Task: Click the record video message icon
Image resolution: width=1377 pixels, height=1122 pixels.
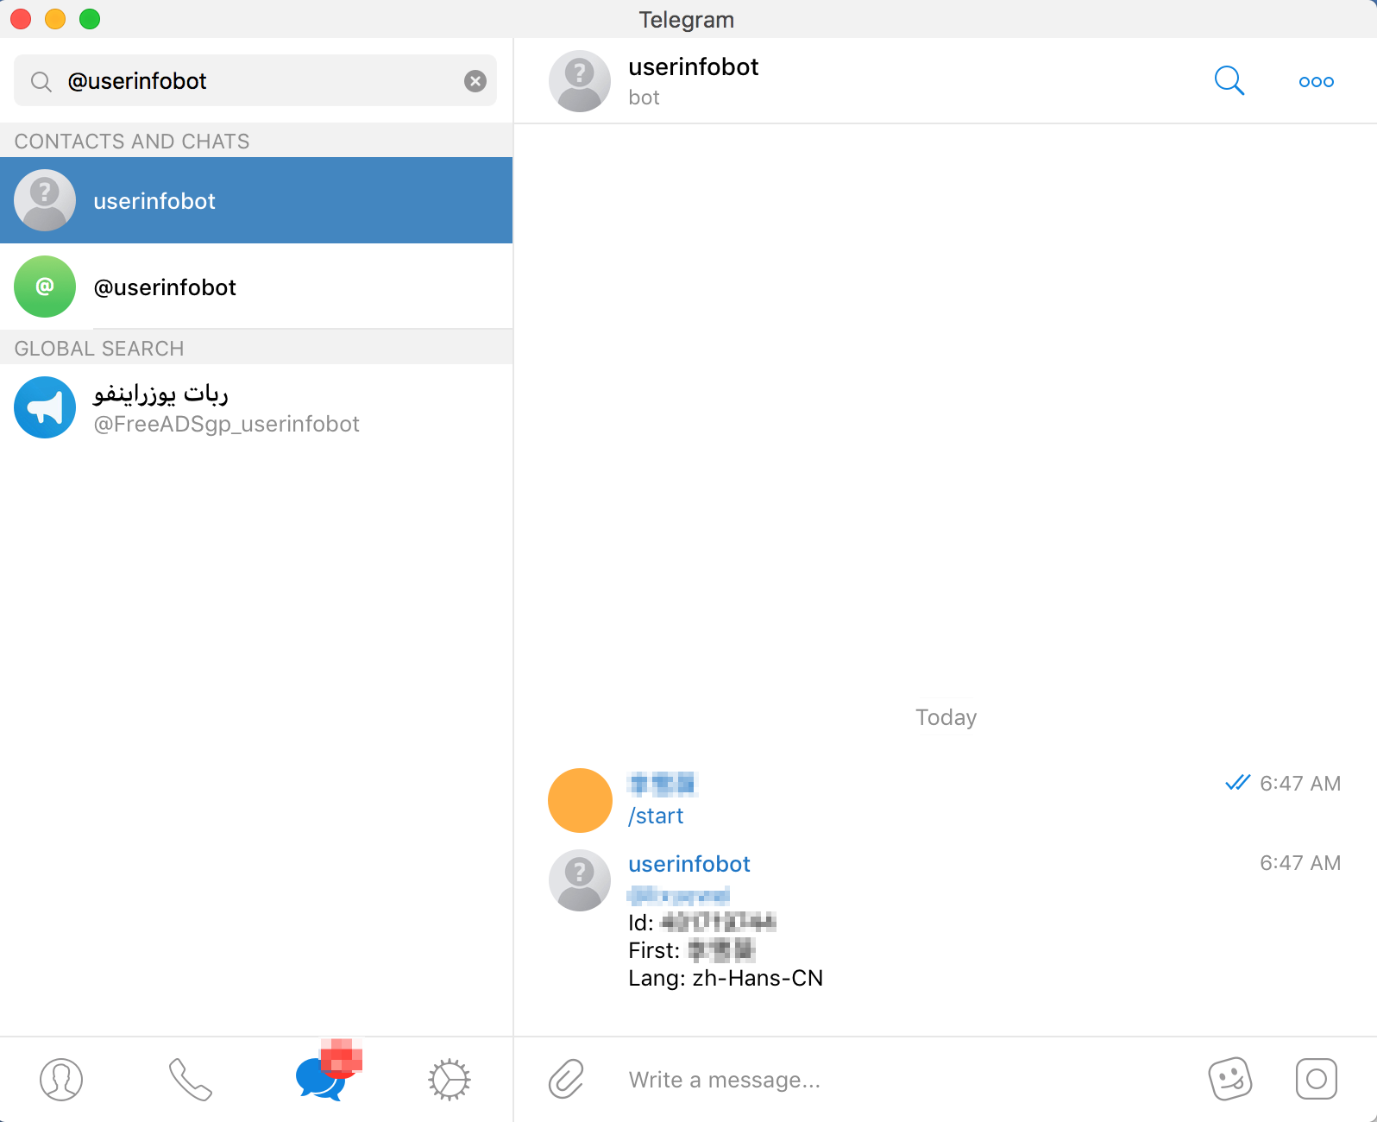Action: tap(1317, 1079)
